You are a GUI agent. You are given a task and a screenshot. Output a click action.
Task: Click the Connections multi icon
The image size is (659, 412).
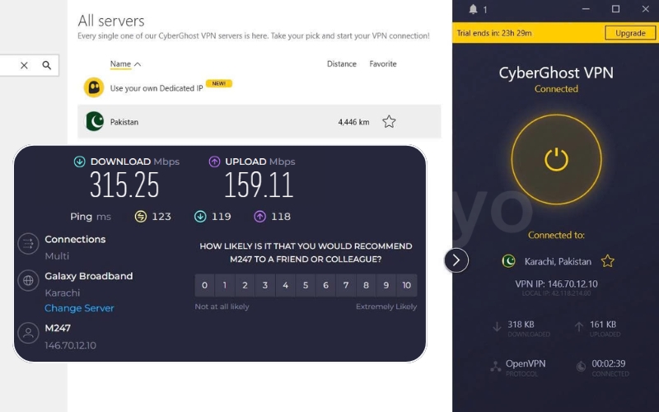28,243
